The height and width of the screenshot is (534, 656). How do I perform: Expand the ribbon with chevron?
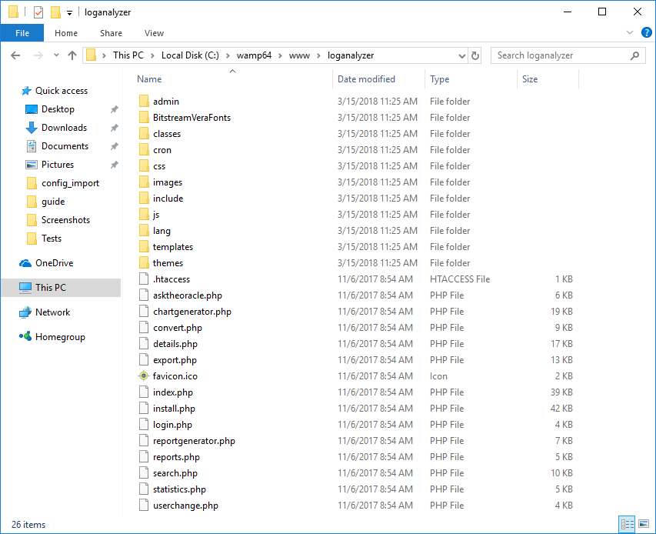pyautogui.click(x=630, y=33)
